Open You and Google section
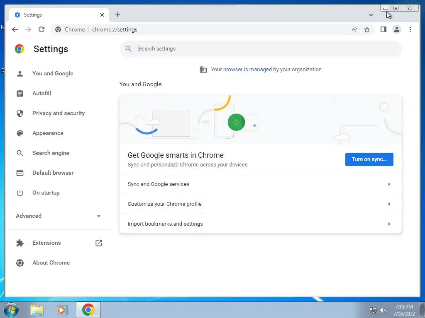 tap(53, 74)
